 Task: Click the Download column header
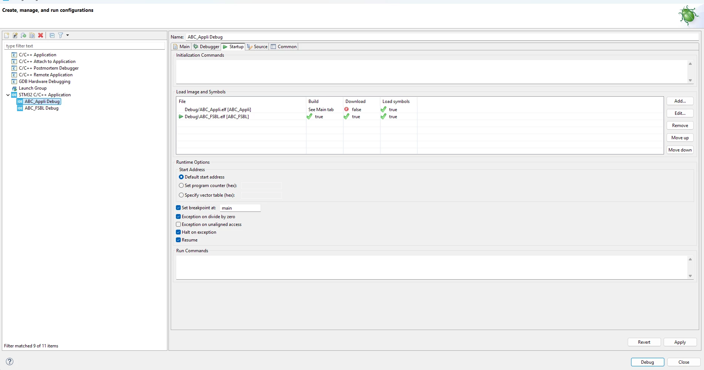pyautogui.click(x=361, y=101)
